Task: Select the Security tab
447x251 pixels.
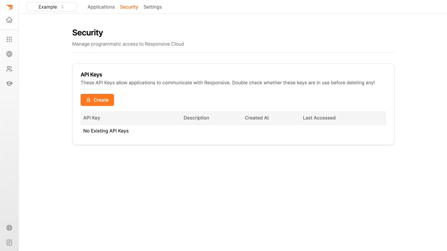Action: pos(129,7)
